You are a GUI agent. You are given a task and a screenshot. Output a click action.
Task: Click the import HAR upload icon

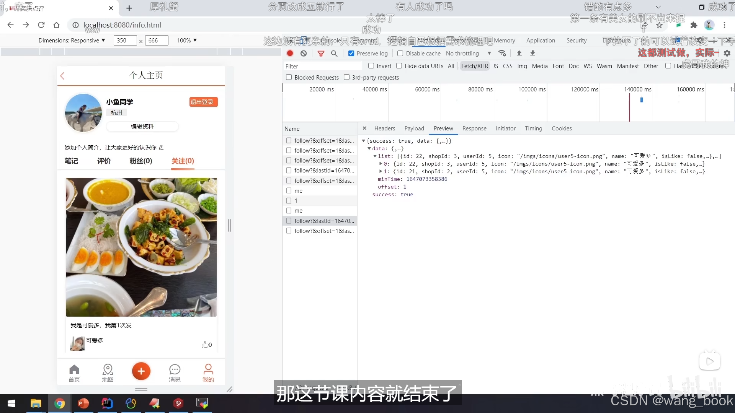(519, 53)
